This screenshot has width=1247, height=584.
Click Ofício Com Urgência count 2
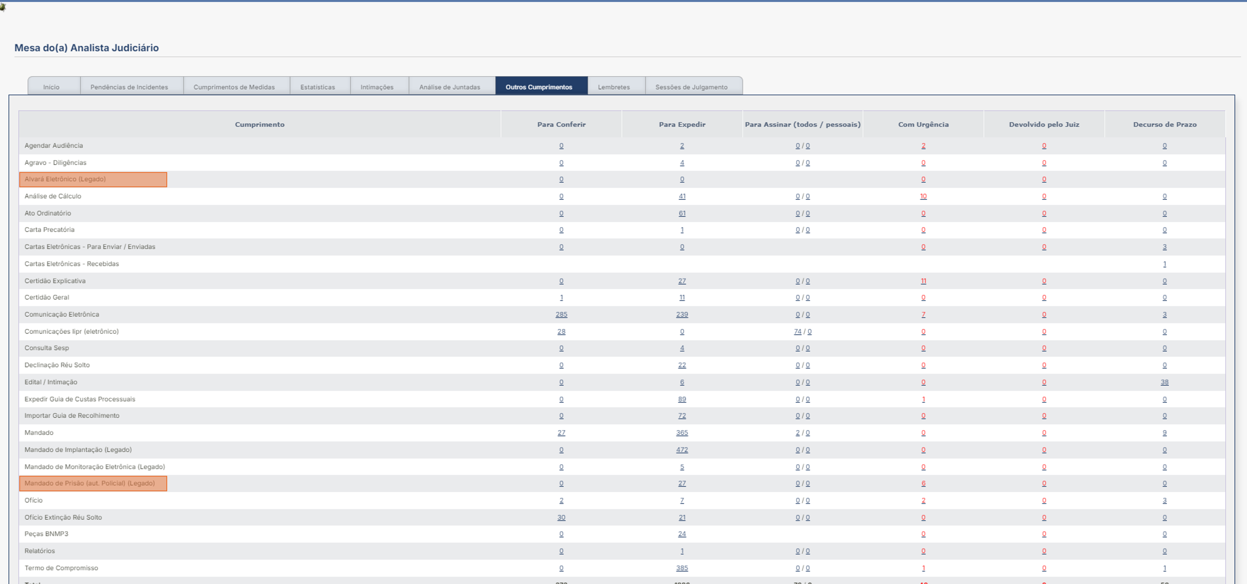(x=924, y=500)
